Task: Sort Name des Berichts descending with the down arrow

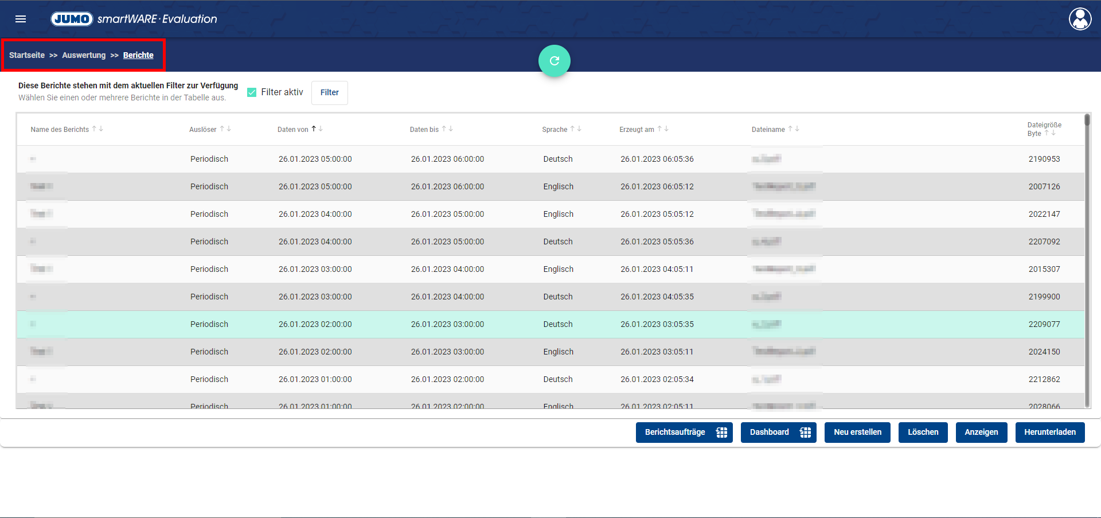Action: tap(101, 129)
